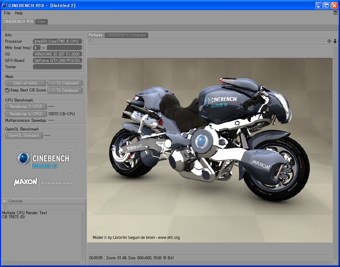Screen dimensions: 340x267
Task: Click the Processor info field
Action: click(57, 41)
